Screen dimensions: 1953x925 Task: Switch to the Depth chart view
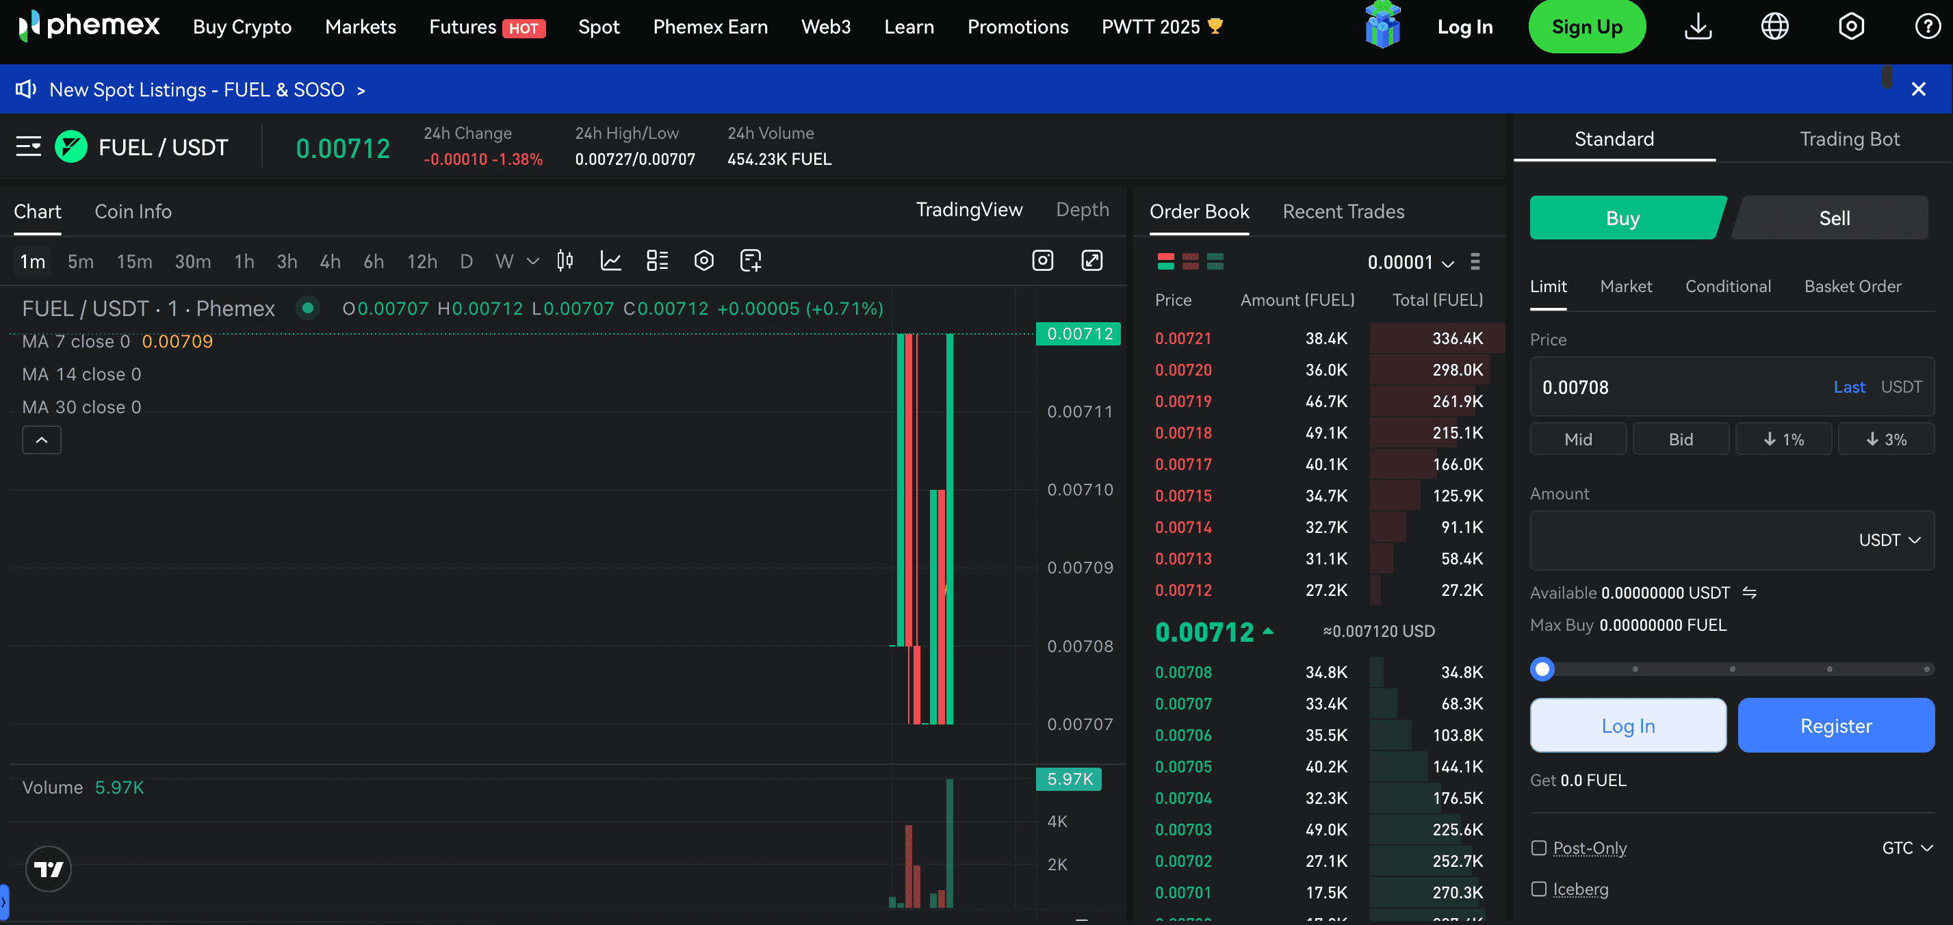tap(1082, 210)
